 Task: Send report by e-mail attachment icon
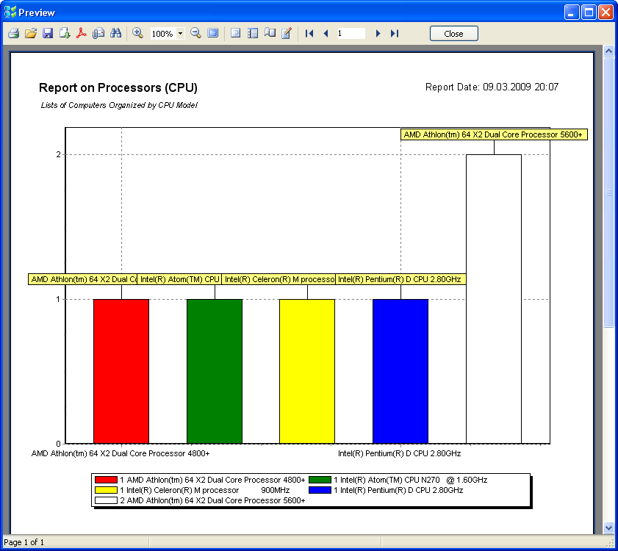pyautogui.click(x=98, y=34)
